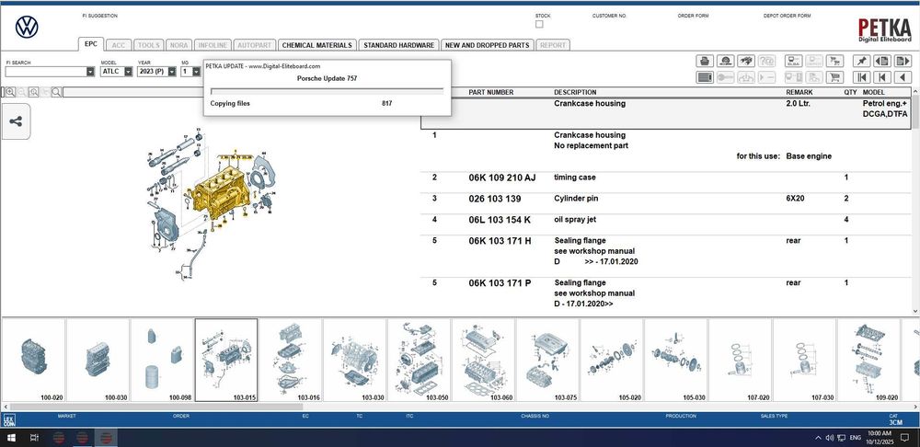The width and height of the screenshot is (920, 447).
Task: Click the active third red taskbar app
Action: point(106,438)
